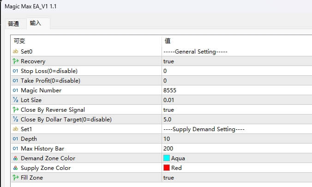Screen dimensions: 312x187
Task: Toggle the Fill Zone true value
Action: (x=168, y=178)
